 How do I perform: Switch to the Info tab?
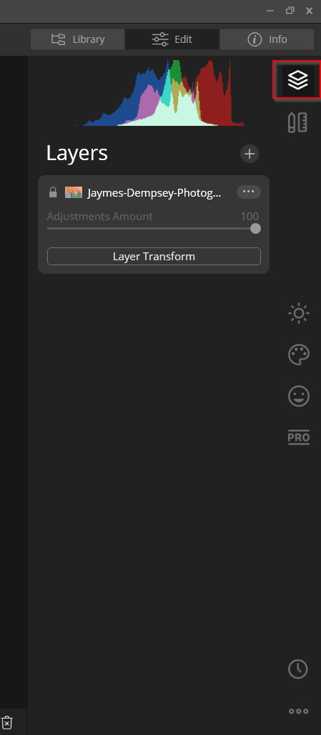(x=267, y=39)
